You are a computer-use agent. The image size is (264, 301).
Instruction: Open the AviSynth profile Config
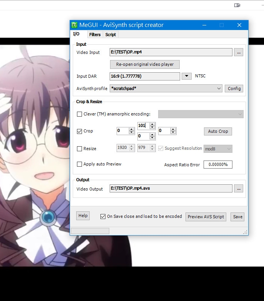click(x=234, y=89)
